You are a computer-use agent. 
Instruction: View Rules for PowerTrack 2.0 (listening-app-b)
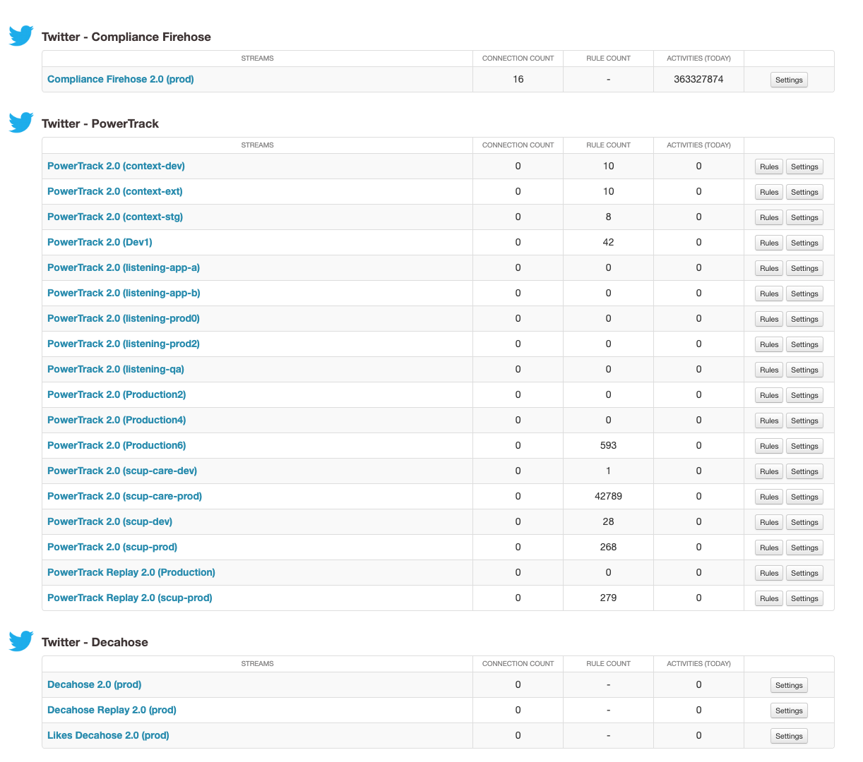pyautogui.click(x=769, y=294)
